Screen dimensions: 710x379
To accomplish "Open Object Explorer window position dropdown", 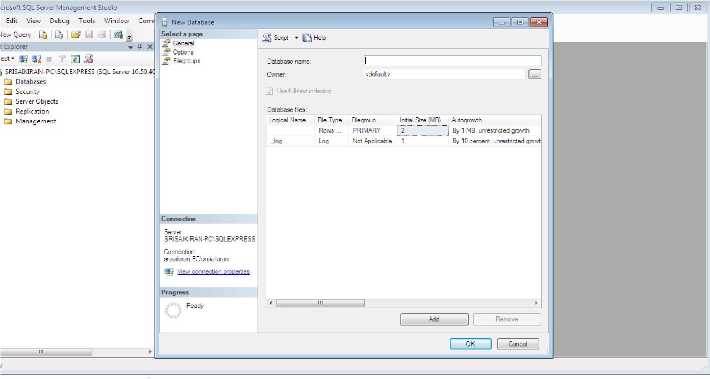I will click(x=131, y=47).
